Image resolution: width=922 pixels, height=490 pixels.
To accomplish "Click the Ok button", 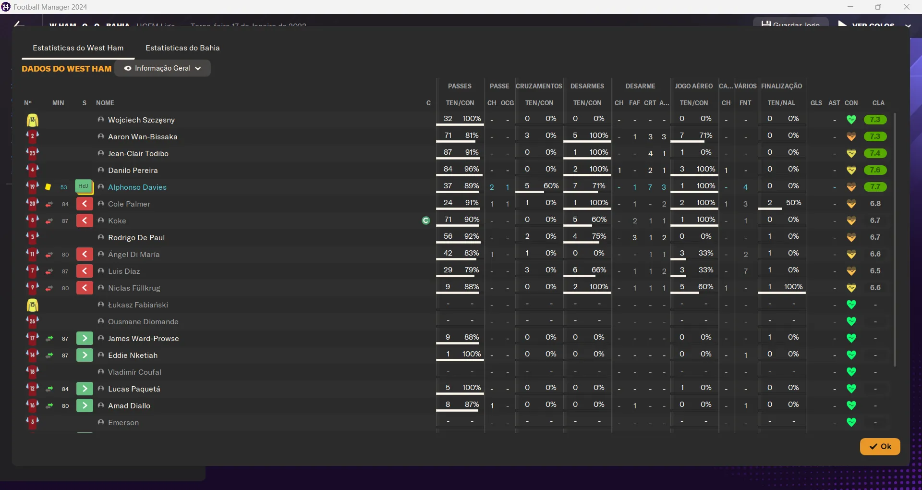I will pyautogui.click(x=880, y=446).
